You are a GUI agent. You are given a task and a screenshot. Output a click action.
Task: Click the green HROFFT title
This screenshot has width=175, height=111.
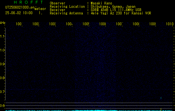pyautogui.click(x=28, y=2)
